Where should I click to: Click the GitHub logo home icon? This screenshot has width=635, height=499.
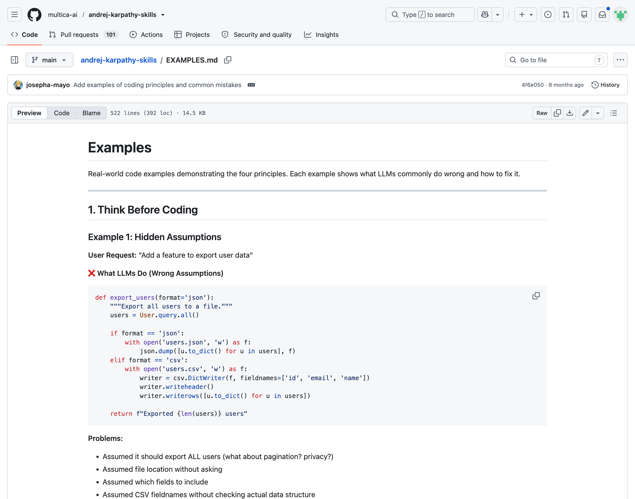[x=34, y=15]
